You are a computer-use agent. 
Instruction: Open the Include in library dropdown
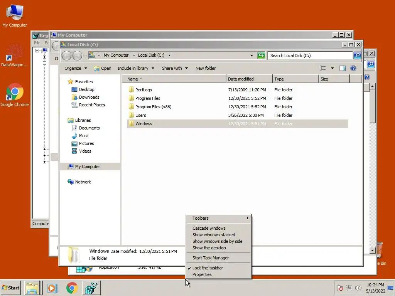click(x=136, y=68)
